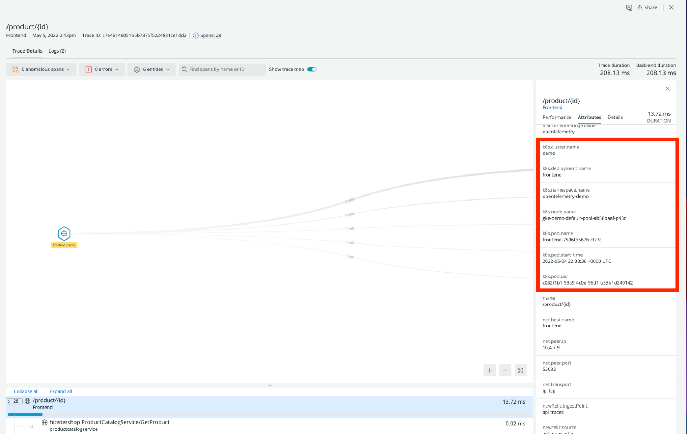Select the Frontend node in the trace map
This screenshot has height=434, width=687.
tap(64, 233)
